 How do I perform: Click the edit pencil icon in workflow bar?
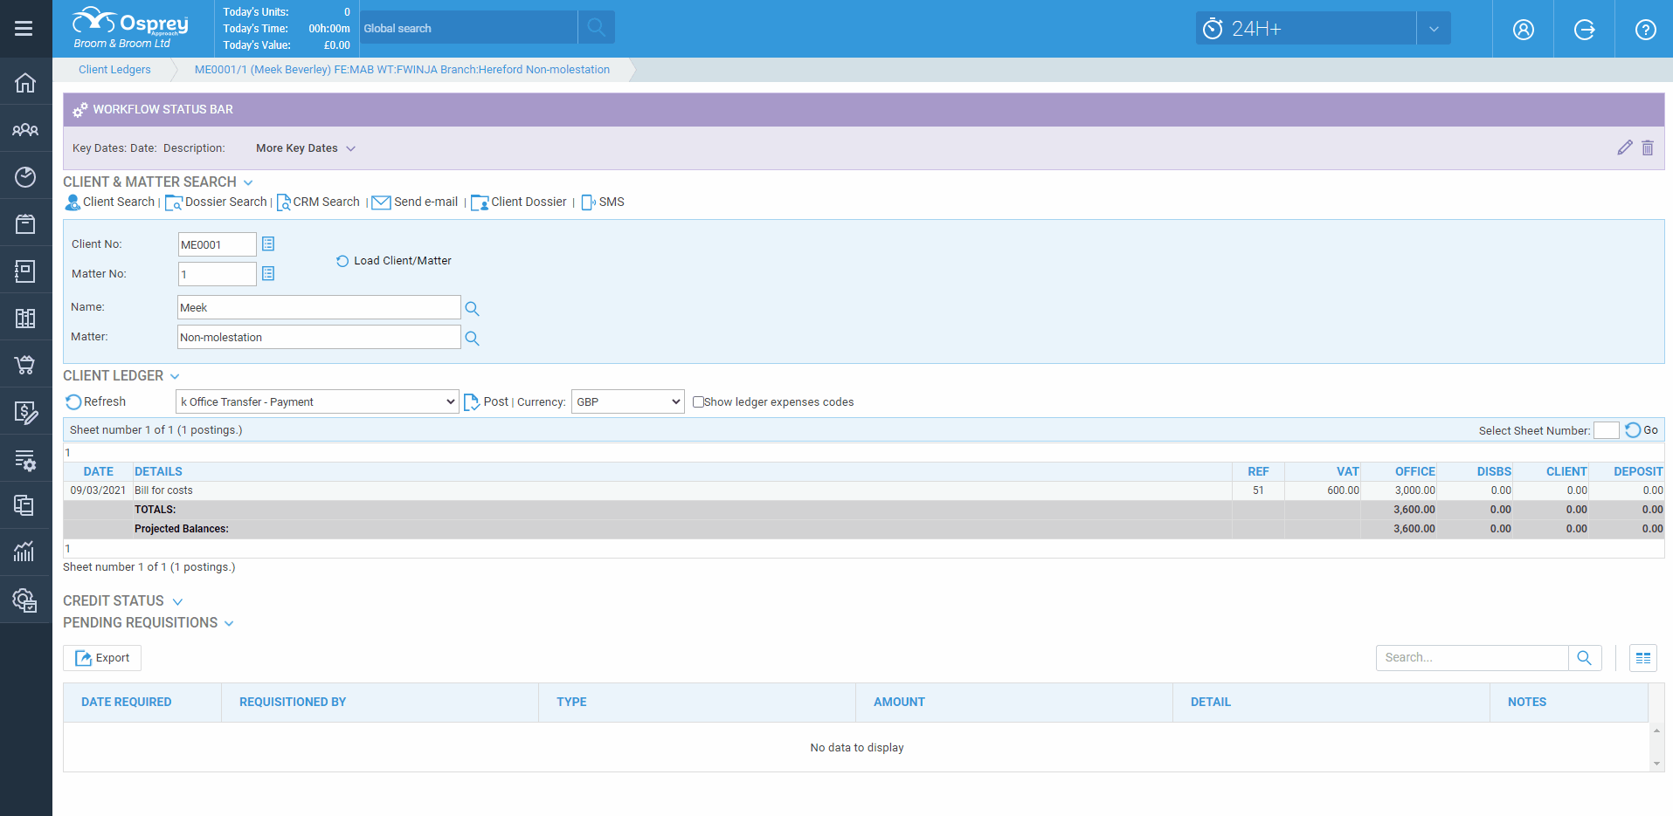point(1624,147)
